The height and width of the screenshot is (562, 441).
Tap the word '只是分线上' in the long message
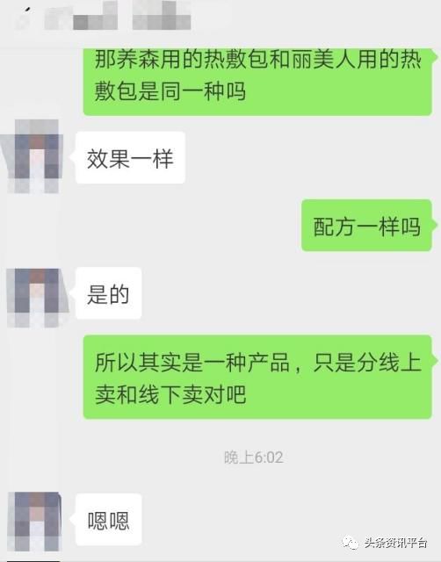point(367,362)
